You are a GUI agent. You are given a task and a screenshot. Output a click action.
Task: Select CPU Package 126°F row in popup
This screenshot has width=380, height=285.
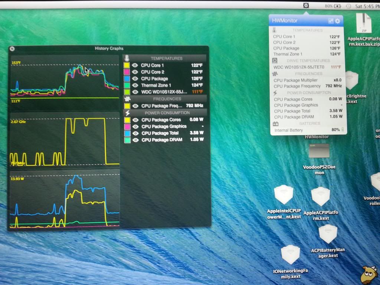(307, 48)
